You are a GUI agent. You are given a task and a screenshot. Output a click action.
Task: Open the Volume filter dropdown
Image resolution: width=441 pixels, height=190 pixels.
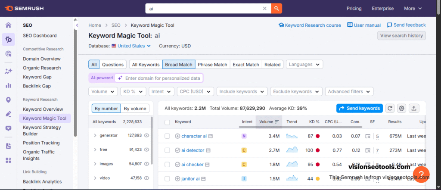pos(103,91)
